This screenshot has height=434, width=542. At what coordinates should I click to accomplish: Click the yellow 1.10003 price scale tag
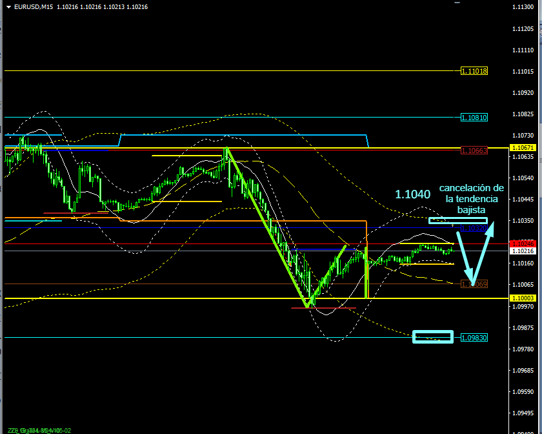(x=522, y=298)
